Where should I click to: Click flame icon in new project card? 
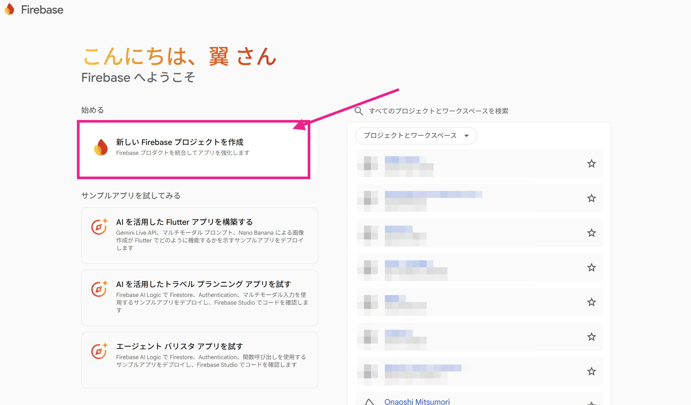(101, 147)
